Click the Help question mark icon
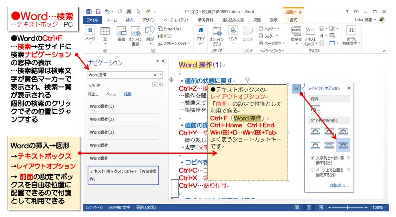396x217 pixels. [x=347, y=12]
